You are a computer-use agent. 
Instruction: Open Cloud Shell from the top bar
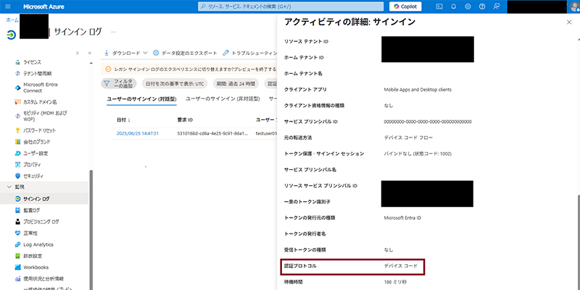[x=439, y=7]
